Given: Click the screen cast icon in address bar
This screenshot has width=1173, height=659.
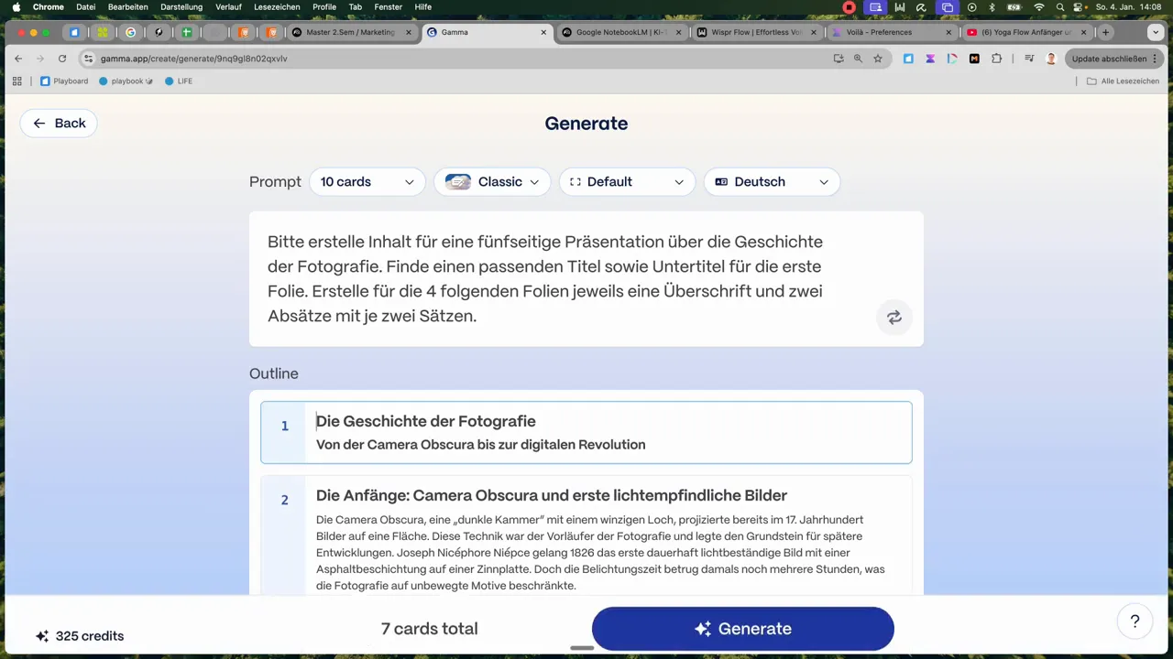Looking at the screenshot, I should 838,58.
